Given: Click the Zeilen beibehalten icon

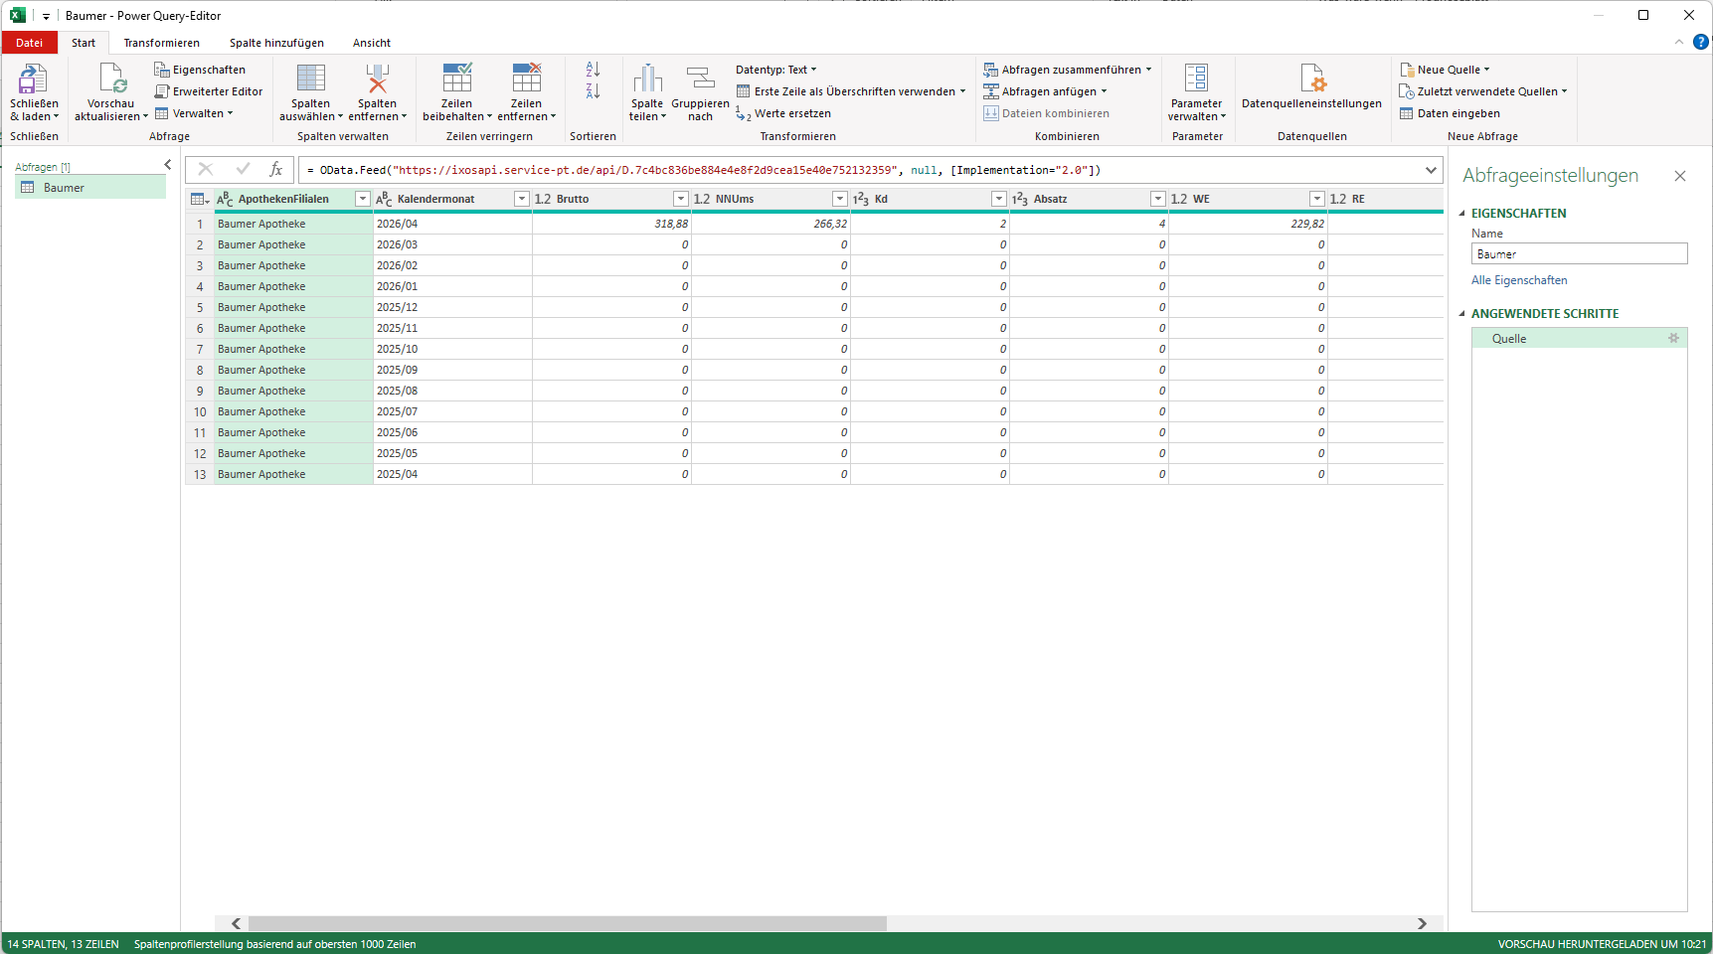Looking at the screenshot, I should (x=456, y=79).
